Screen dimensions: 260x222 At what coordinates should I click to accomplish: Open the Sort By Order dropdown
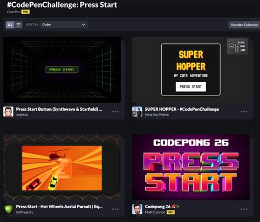pyautogui.click(x=64, y=25)
